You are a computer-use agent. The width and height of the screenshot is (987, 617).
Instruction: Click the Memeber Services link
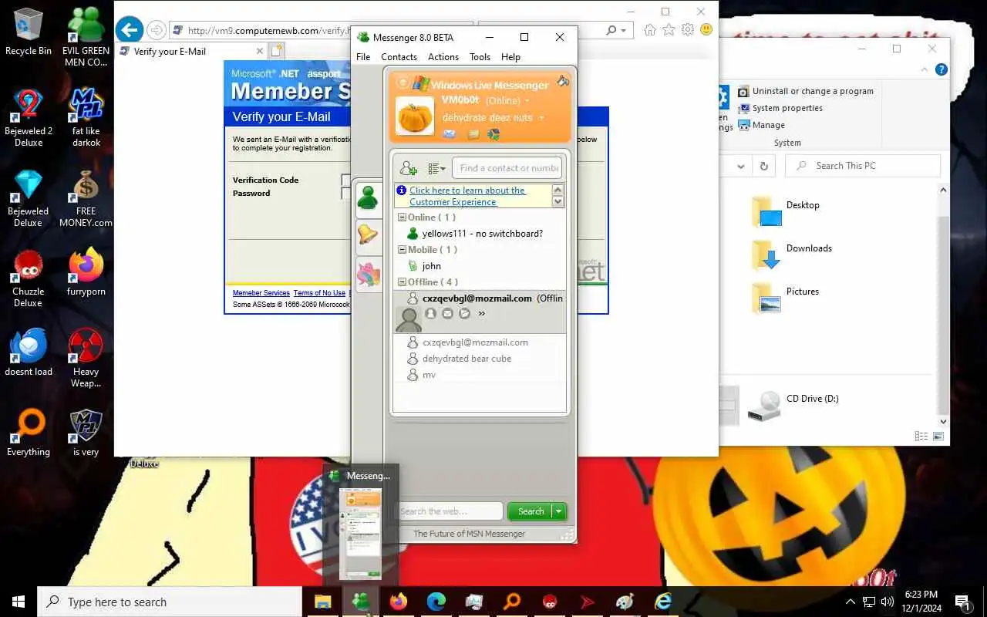point(261,293)
